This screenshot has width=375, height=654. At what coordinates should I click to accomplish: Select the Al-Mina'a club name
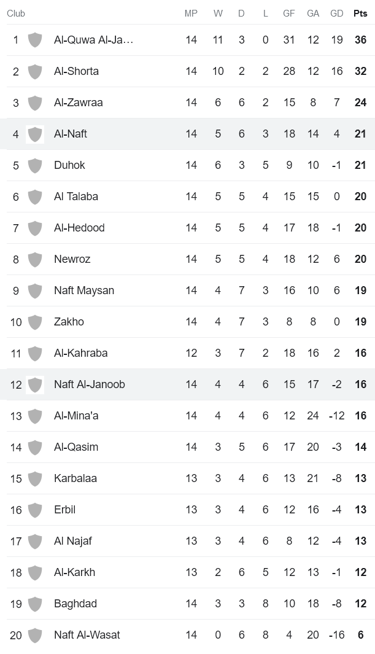click(76, 416)
